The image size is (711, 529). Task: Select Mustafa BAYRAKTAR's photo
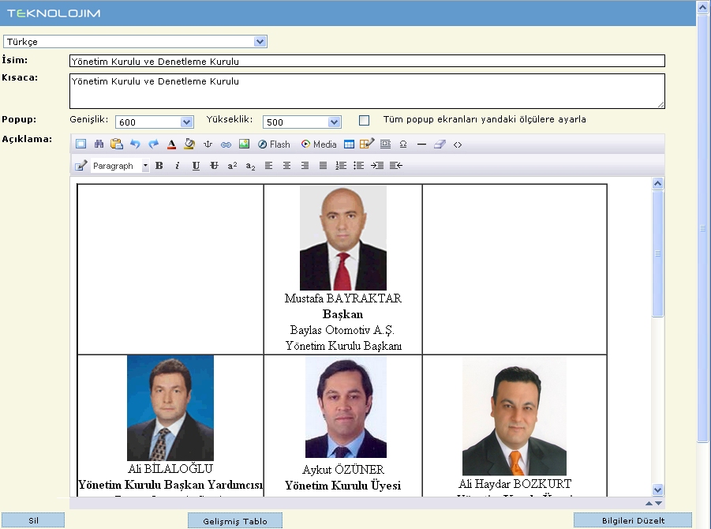343,238
